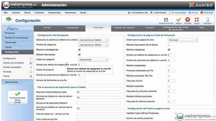Open the Contenido menu
Viewport: 216px width, 121px height.
coord(39,13)
